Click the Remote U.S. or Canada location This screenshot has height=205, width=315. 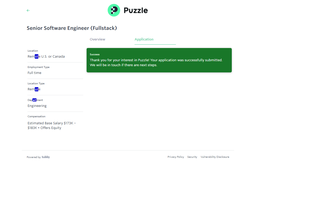[46, 57]
